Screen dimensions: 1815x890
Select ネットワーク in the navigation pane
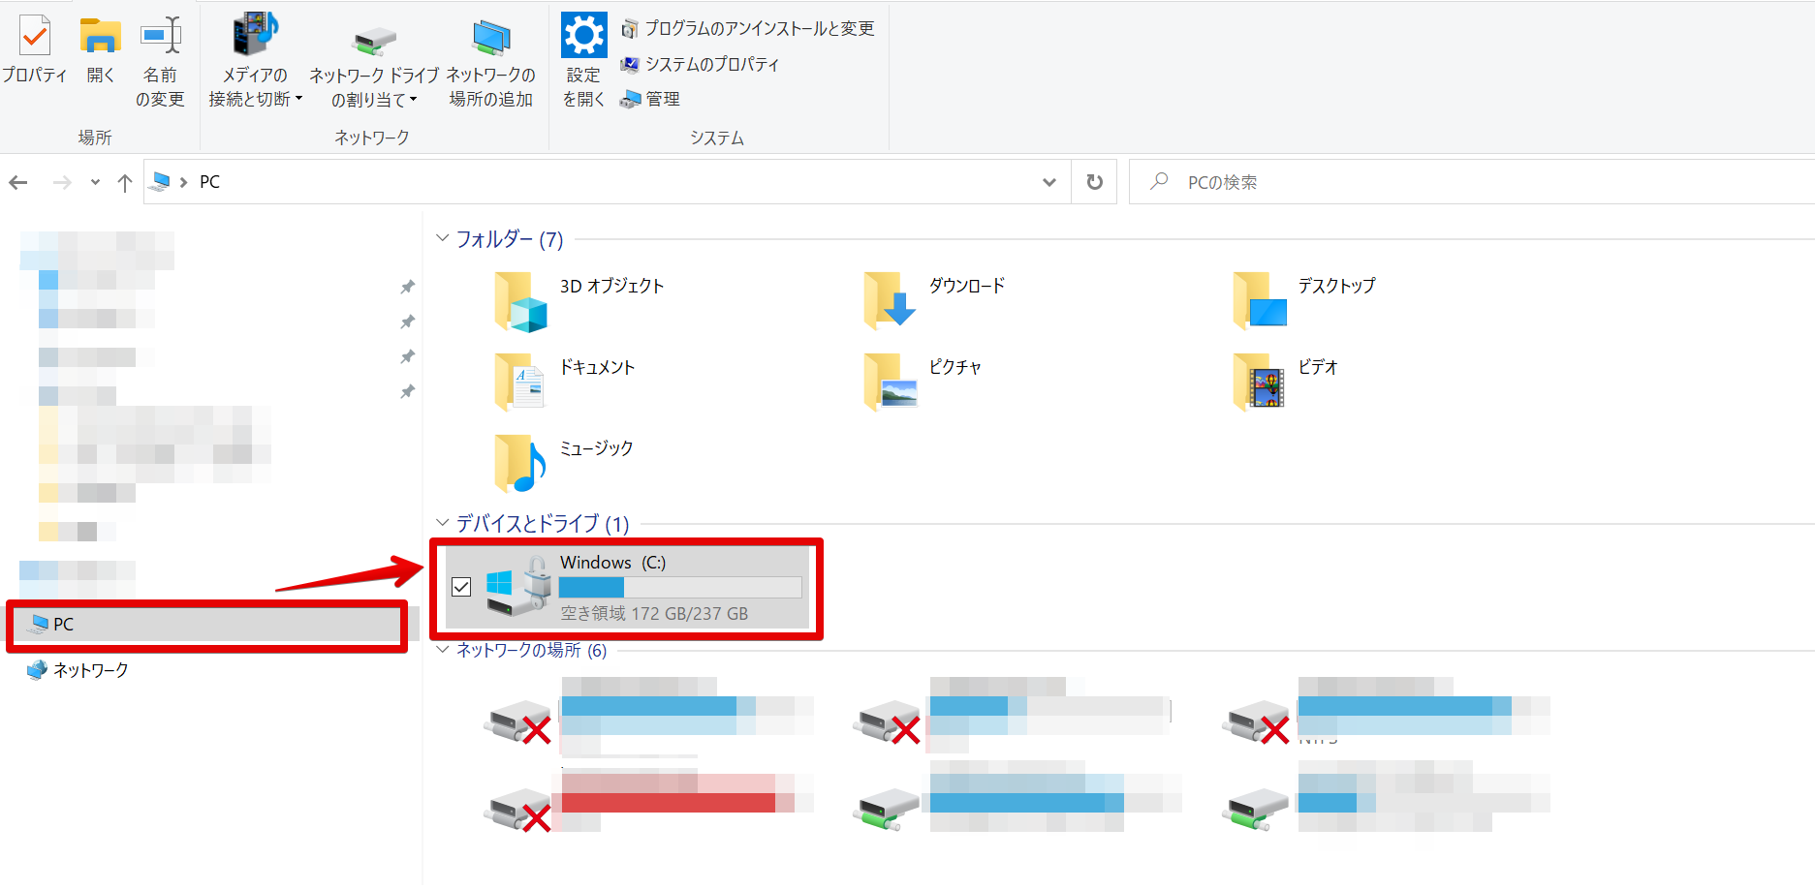click(x=78, y=670)
